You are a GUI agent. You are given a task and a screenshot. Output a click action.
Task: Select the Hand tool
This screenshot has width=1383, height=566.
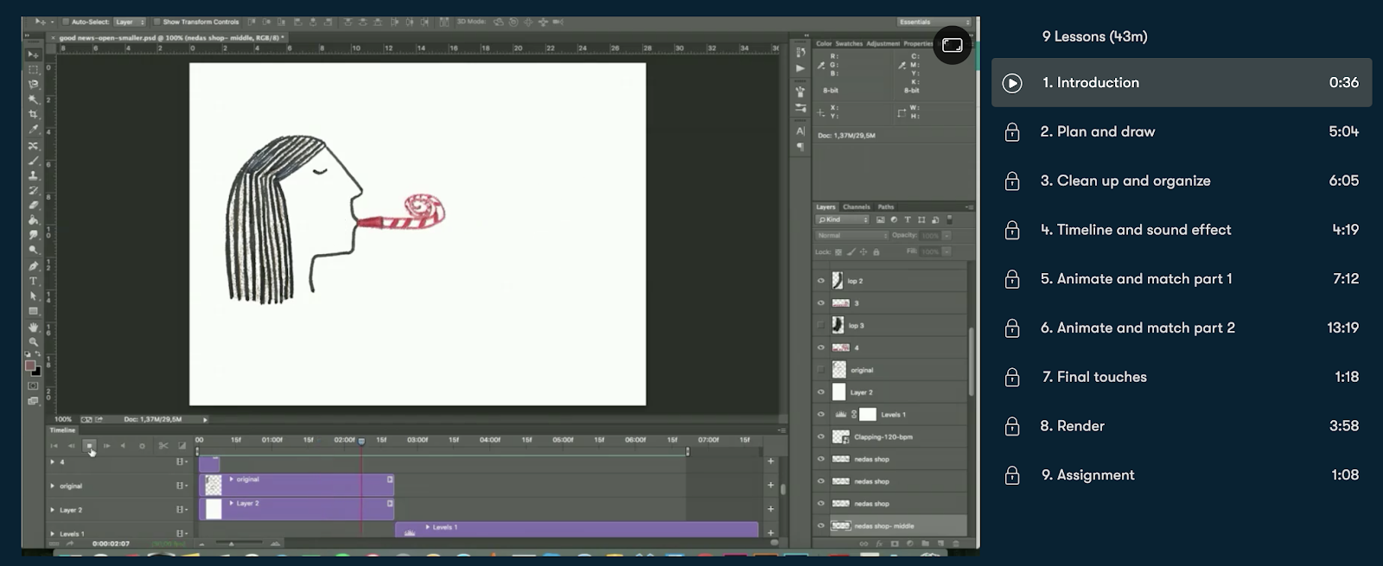click(34, 327)
